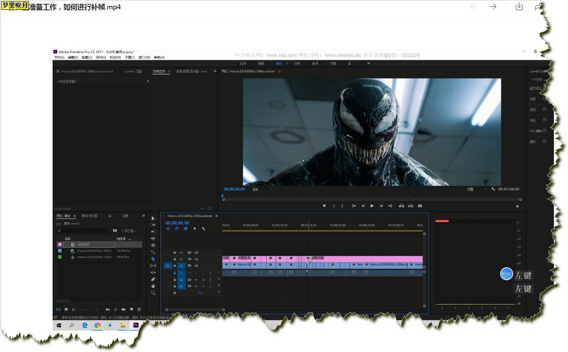Screen dimensions: 568x352
Task: Select the Razor tool in the tools panel
Action: tap(153, 259)
